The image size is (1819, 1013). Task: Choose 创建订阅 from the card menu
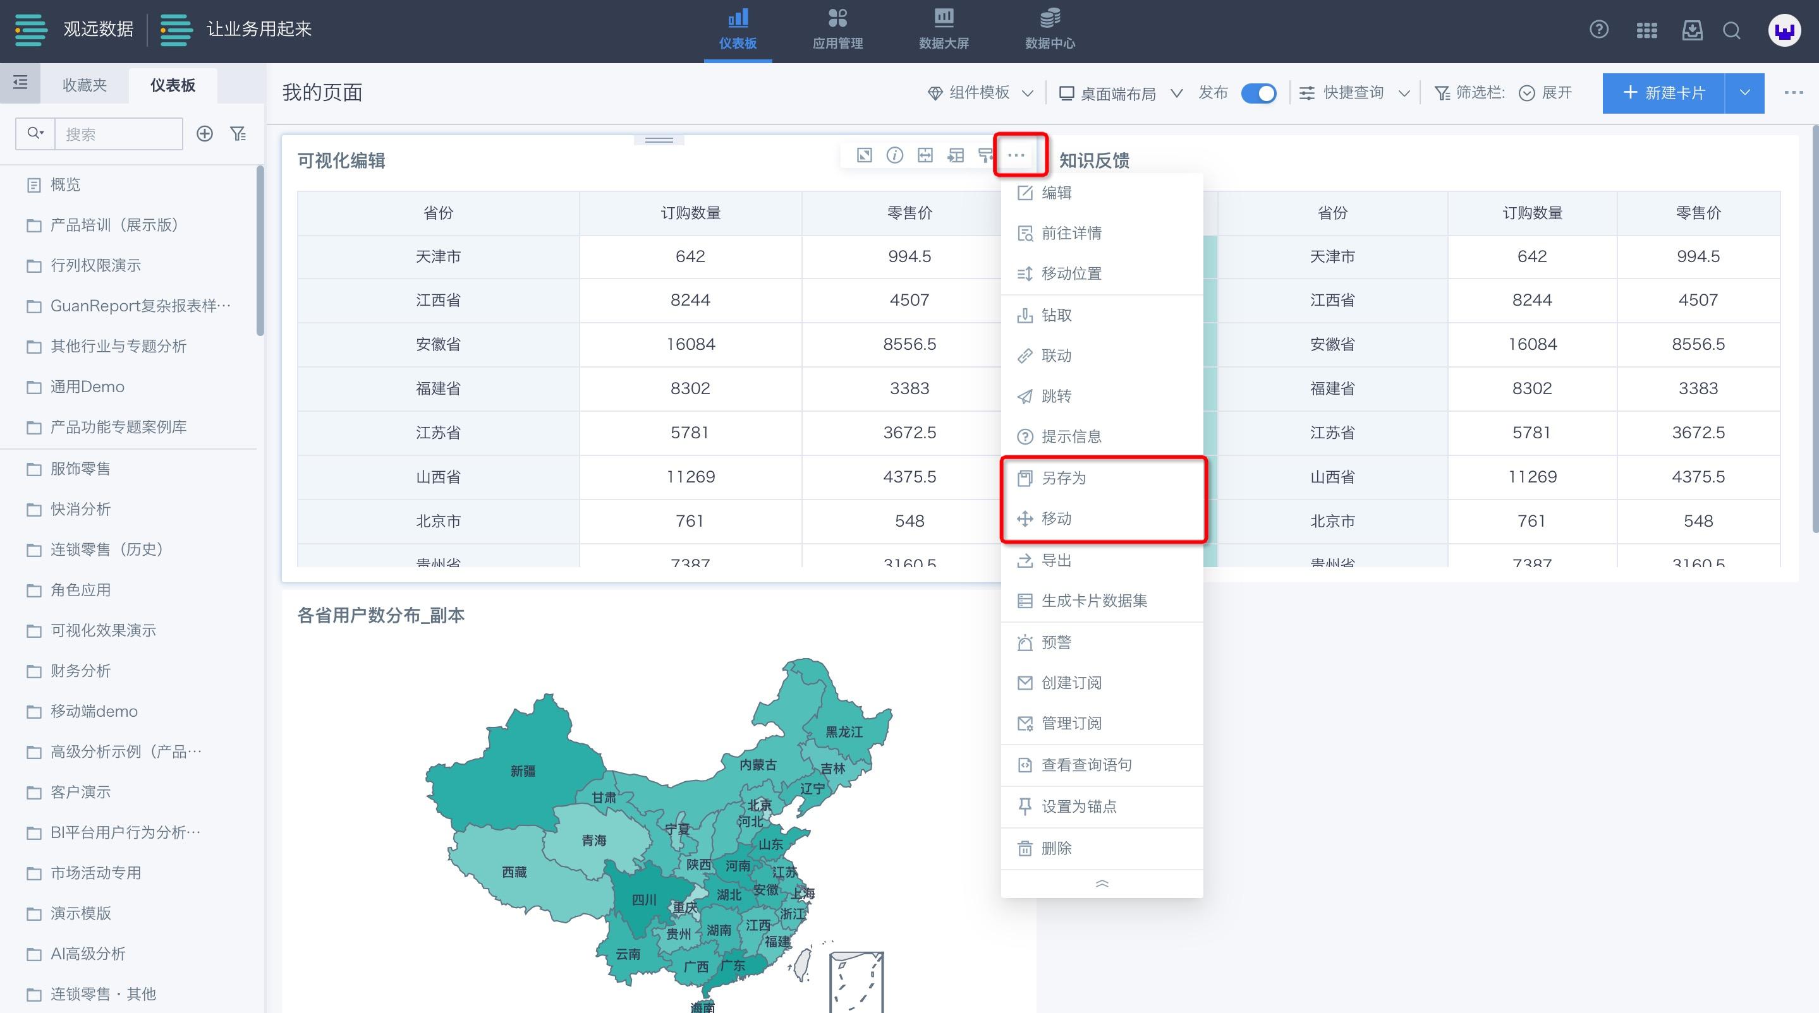tap(1102, 683)
